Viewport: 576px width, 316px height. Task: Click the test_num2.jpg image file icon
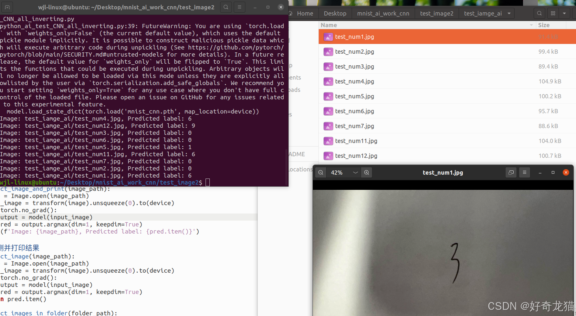click(x=328, y=52)
